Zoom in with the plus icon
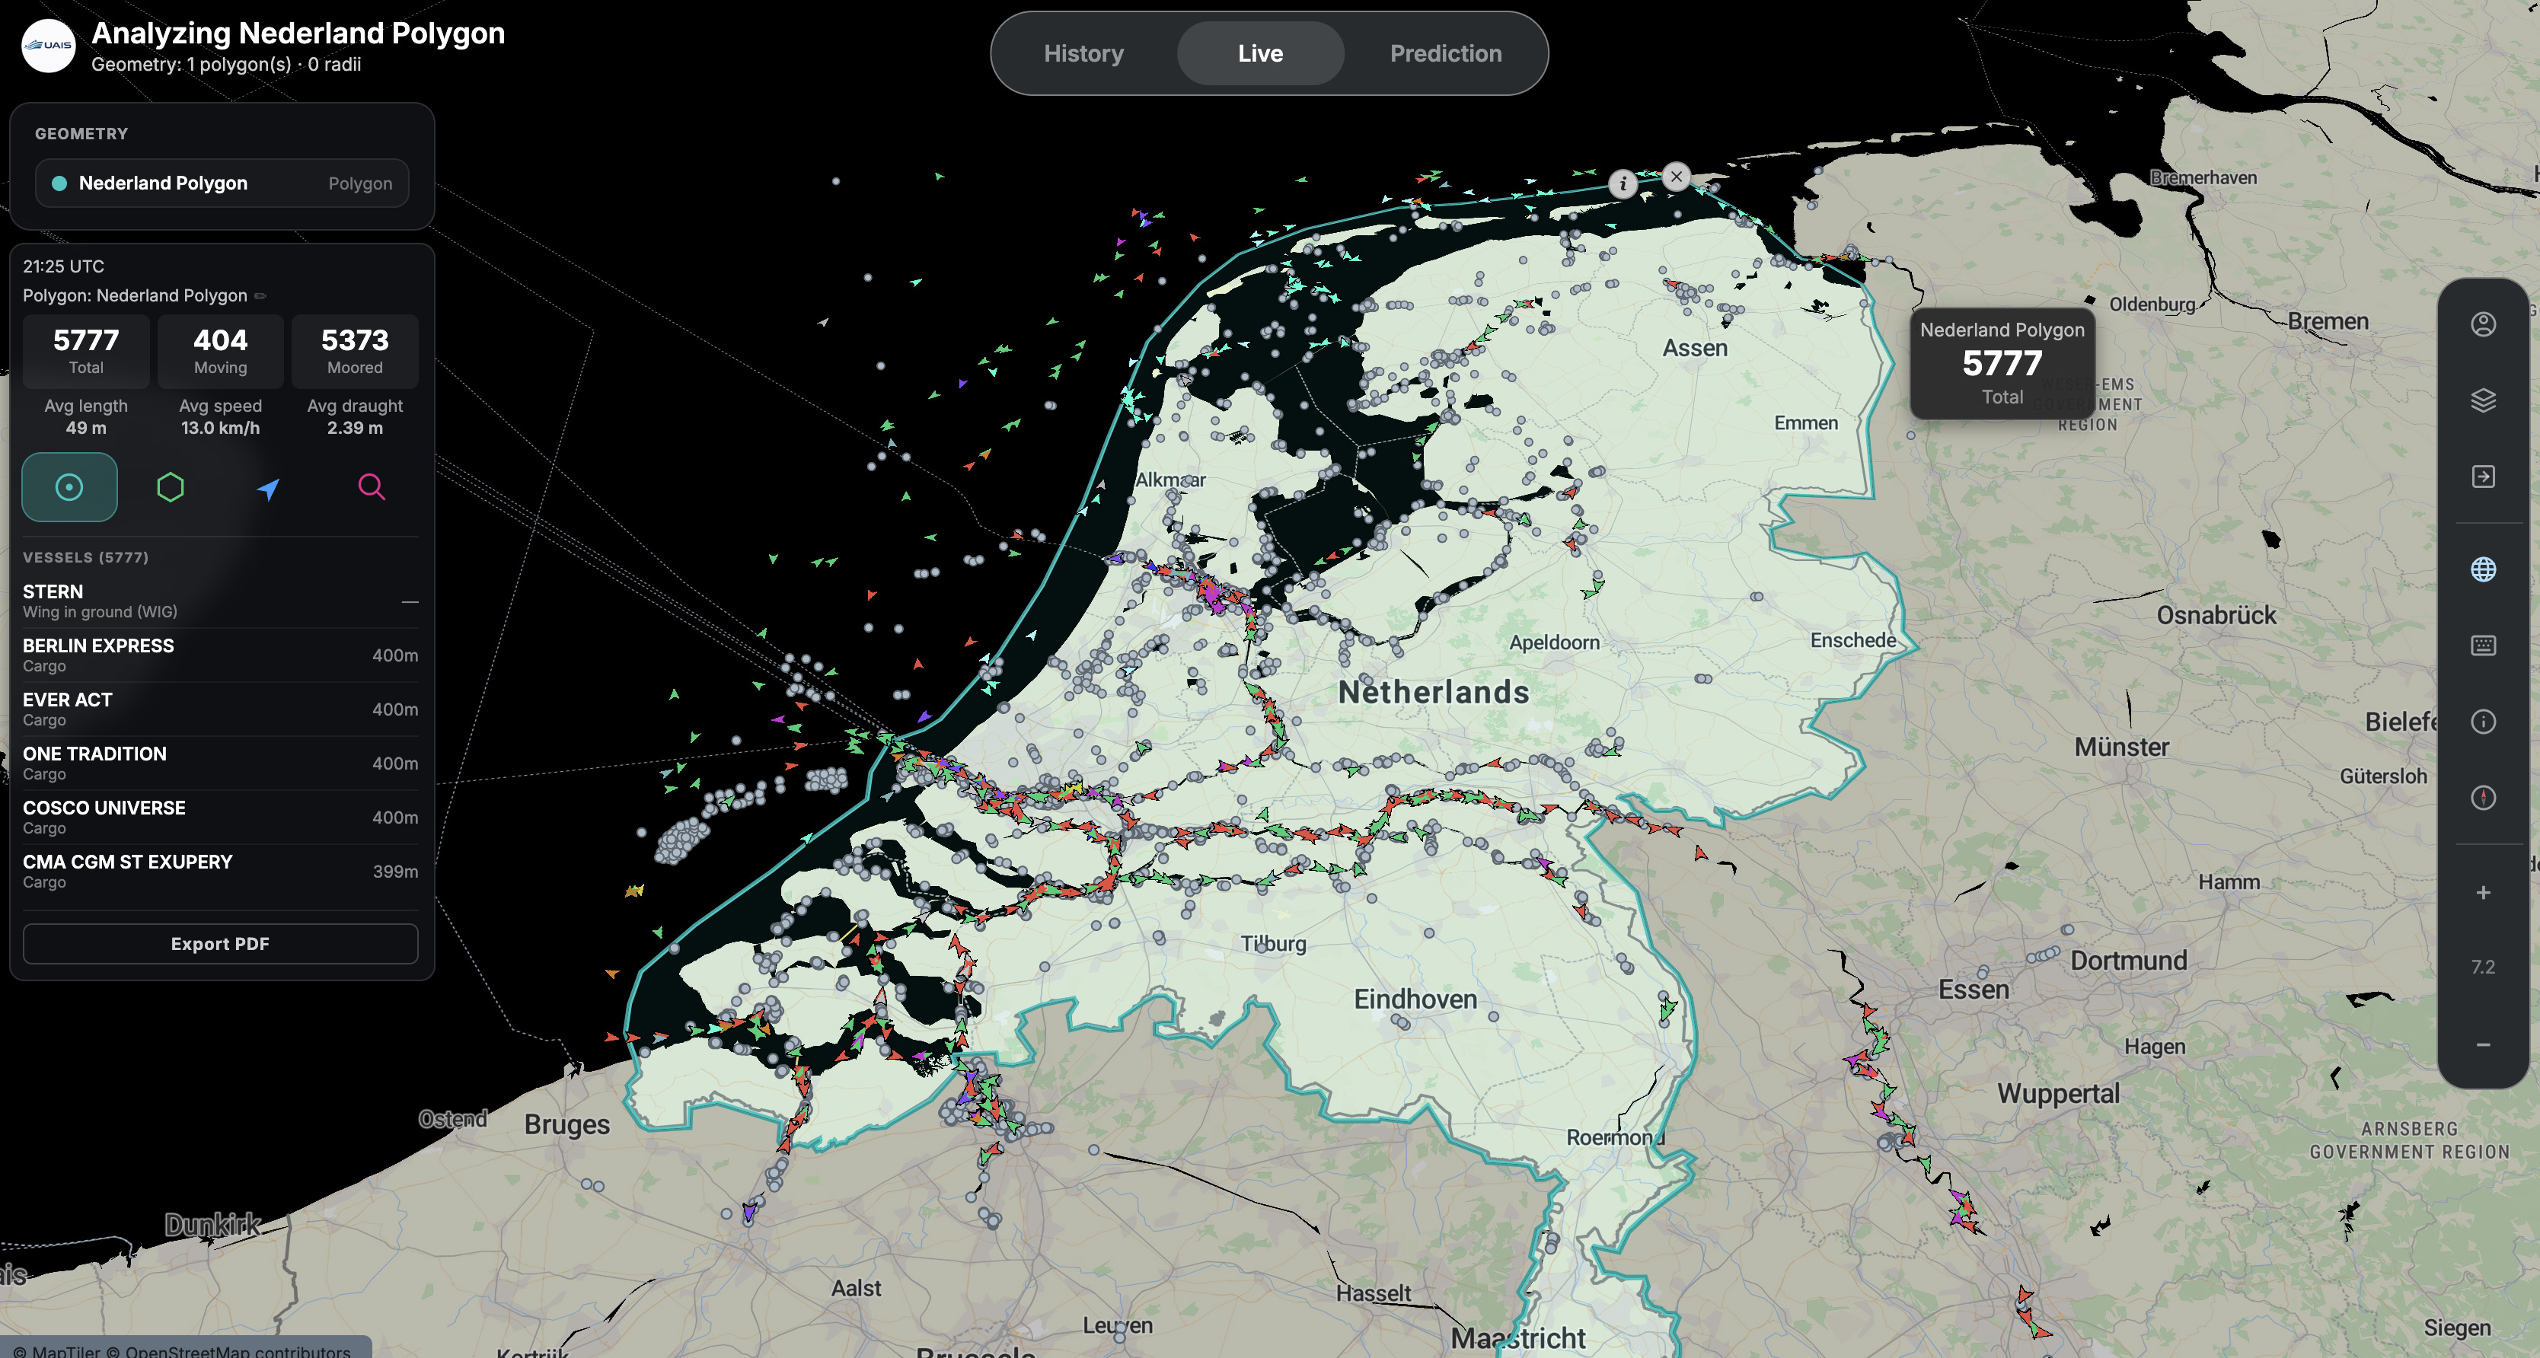2540x1358 pixels. click(2483, 893)
